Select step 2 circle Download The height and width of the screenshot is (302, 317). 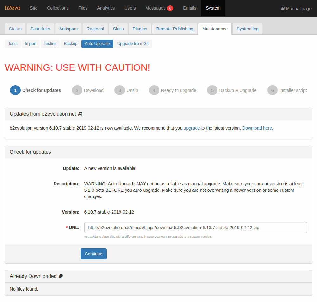point(77,90)
